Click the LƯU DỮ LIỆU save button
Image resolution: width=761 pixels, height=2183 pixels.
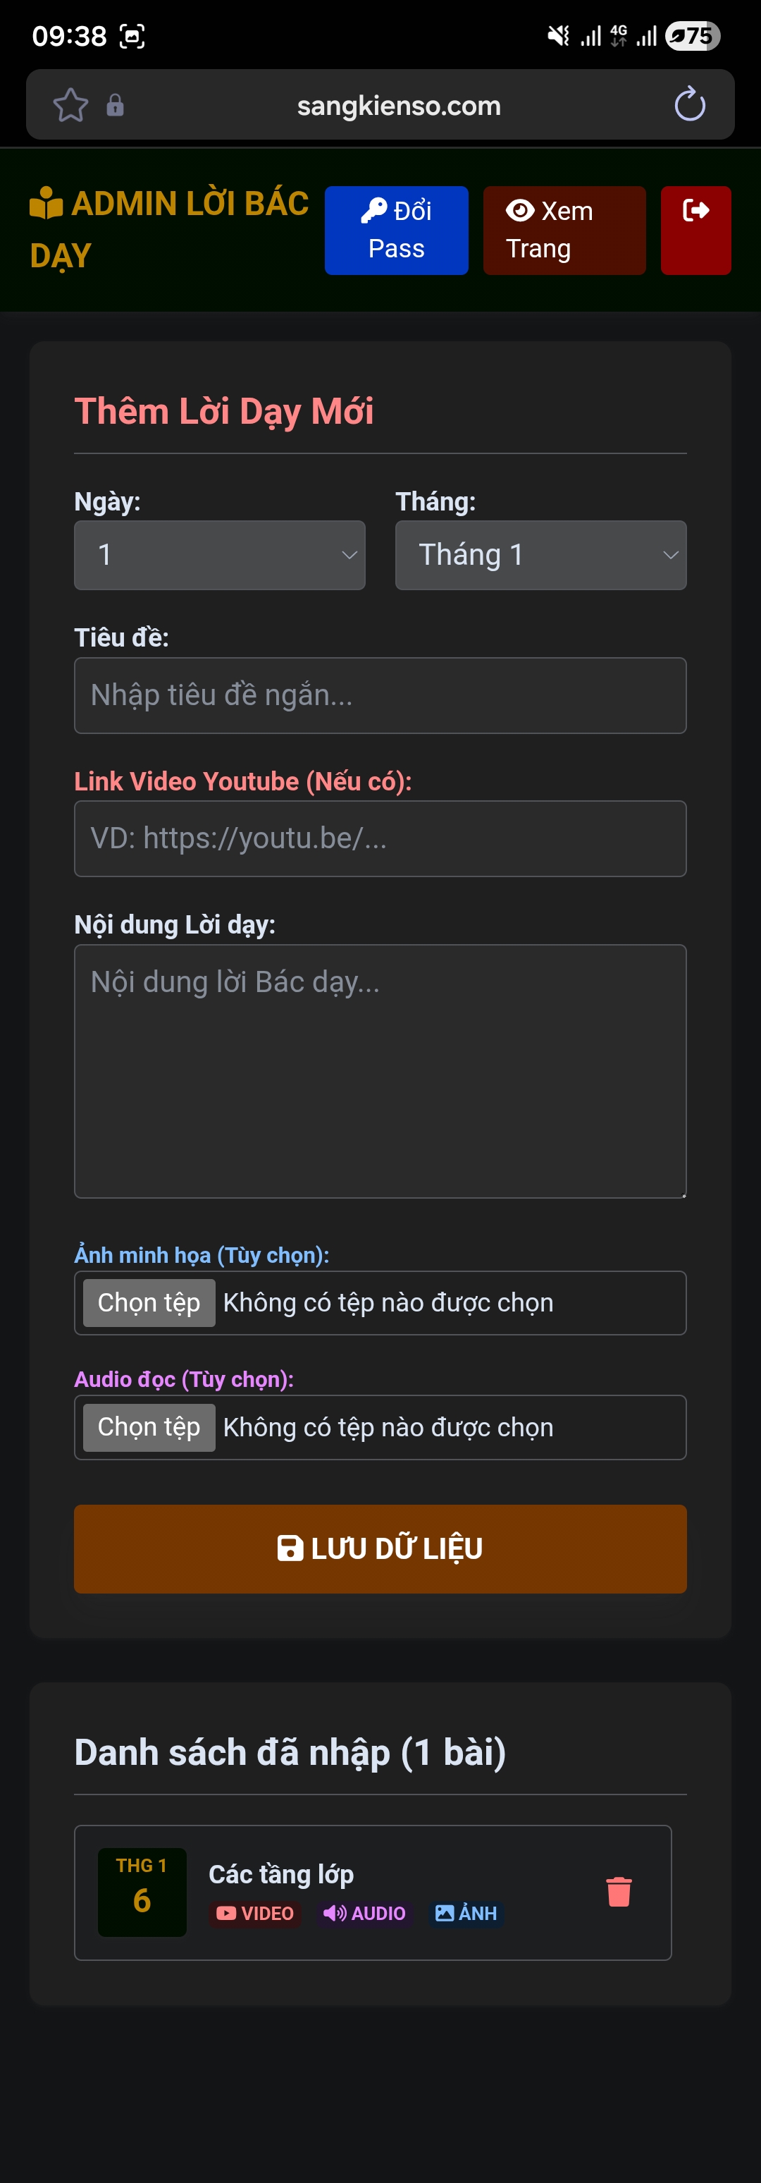380,1548
